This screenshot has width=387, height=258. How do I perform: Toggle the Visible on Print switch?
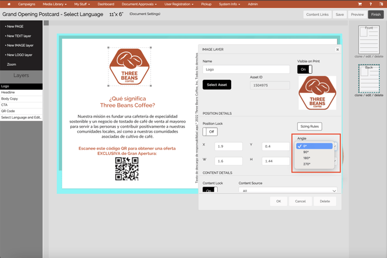coord(304,69)
